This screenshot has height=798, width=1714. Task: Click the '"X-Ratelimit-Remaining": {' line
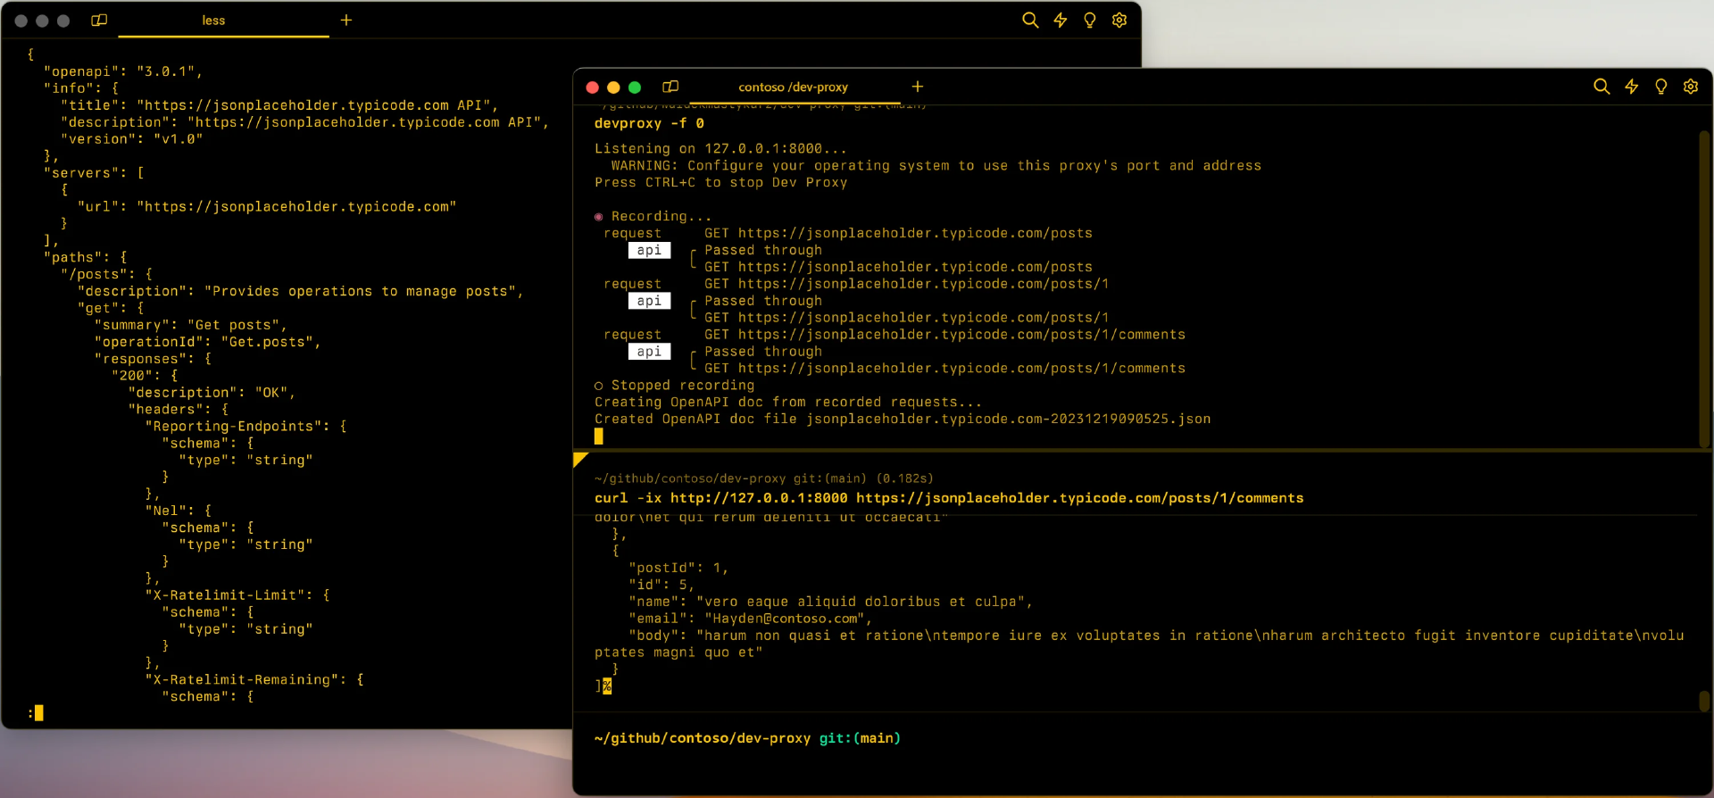click(x=254, y=680)
